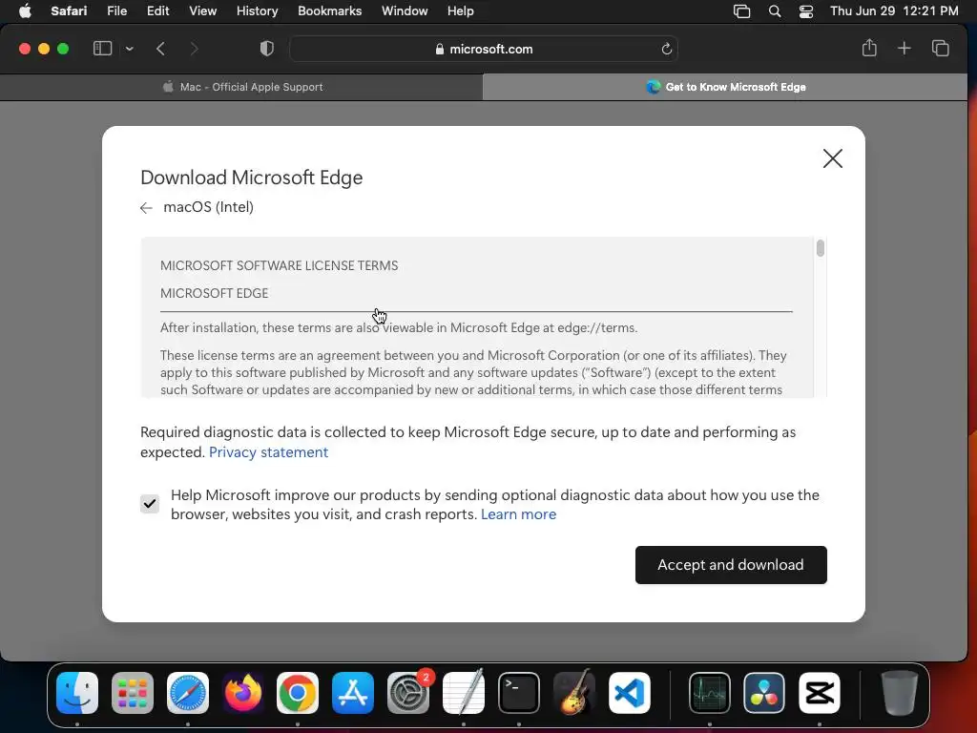Launch Firefox from the Dock

click(242, 693)
